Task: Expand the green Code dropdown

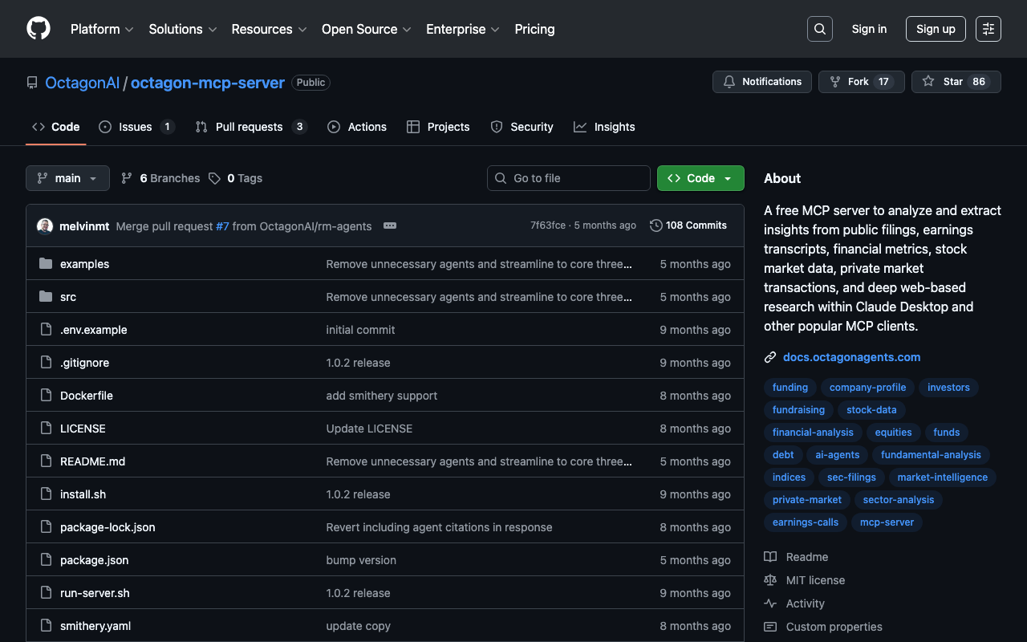Action: pos(700,178)
